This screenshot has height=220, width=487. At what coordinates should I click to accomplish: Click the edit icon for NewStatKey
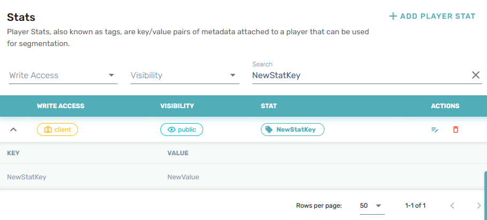pyautogui.click(x=435, y=130)
